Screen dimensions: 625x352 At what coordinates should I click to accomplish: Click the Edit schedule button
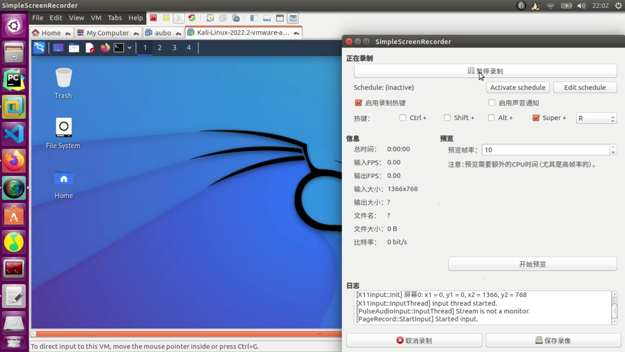click(585, 87)
